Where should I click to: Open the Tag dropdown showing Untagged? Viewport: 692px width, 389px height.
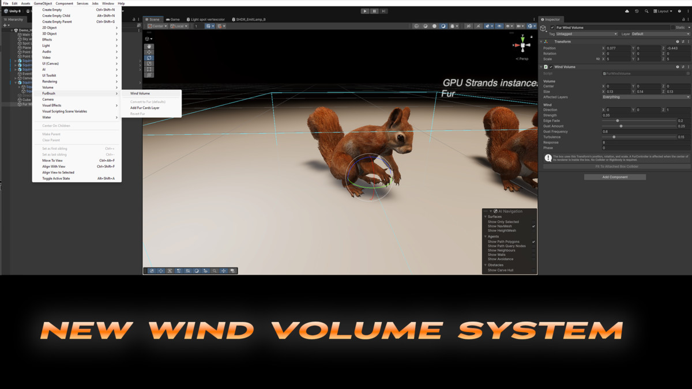pyautogui.click(x=587, y=34)
